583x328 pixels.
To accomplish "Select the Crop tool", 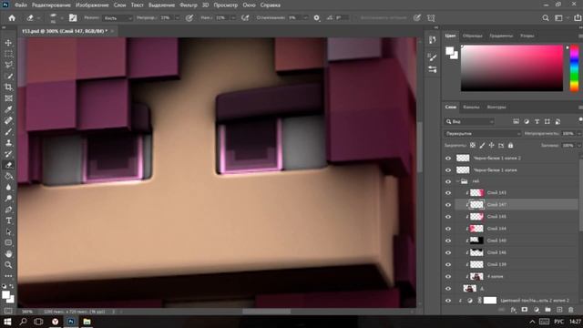I will (x=8, y=87).
